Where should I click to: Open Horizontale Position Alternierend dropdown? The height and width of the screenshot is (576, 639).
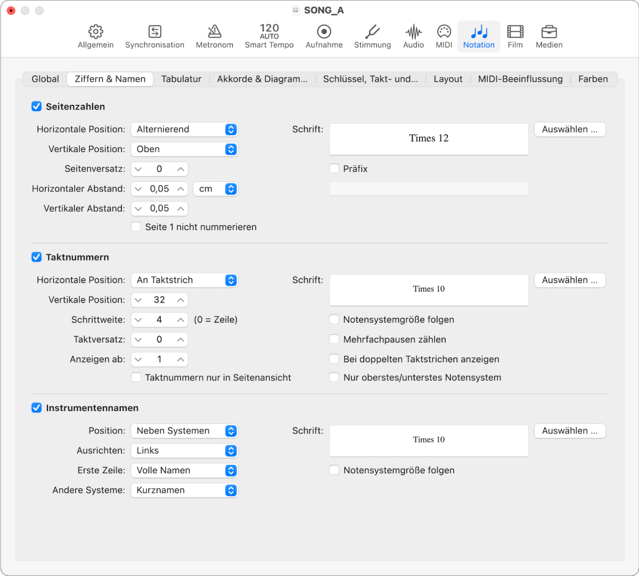[x=184, y=129]
